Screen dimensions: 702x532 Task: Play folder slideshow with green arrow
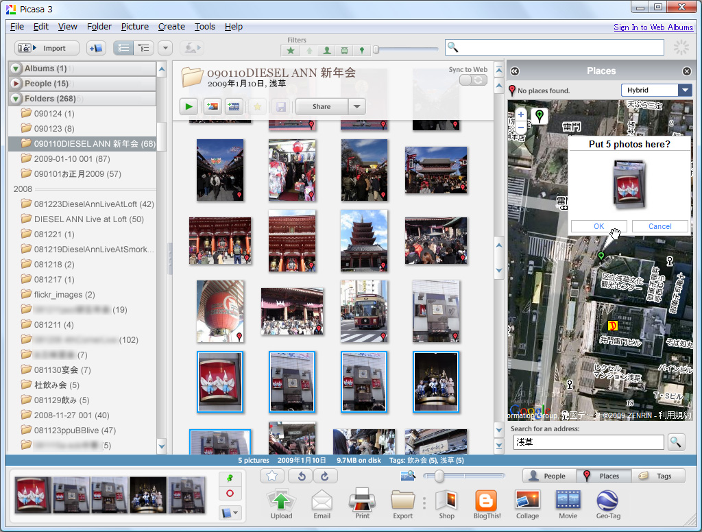(189, 106)
